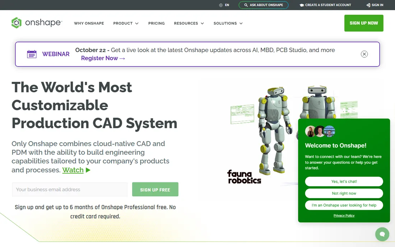Open the Privacy Policy link in chat
The width and height of the screenshot is (395, 247).
(344, 215)
